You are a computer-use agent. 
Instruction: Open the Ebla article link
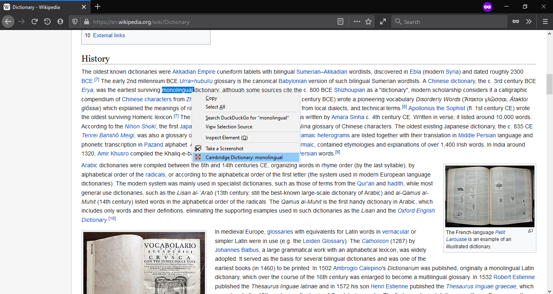[x=415, y=72]
